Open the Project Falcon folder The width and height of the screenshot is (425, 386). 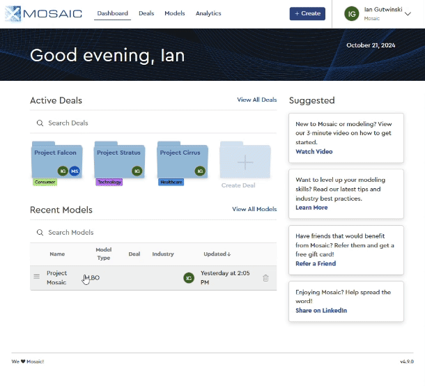[x=56, y=161]
